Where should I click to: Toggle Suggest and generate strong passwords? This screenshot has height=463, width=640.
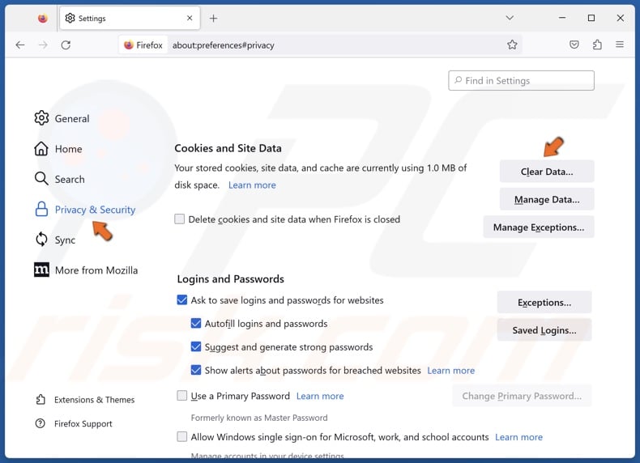tap(196, 346)
